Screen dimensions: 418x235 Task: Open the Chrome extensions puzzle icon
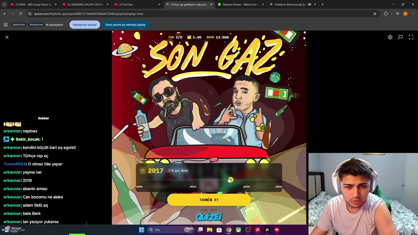tap(386, 14)
